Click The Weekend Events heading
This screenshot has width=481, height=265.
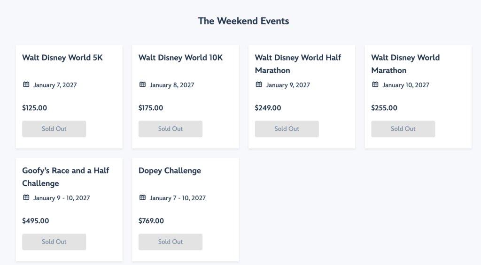pyautogui.click(x=243, y=21)
